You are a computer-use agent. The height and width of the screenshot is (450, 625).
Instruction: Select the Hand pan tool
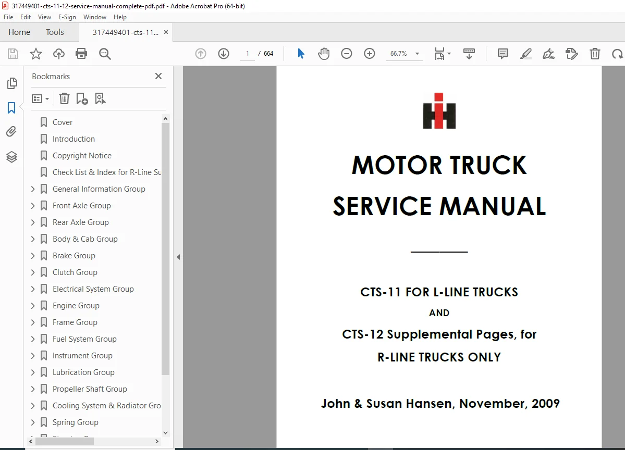324,53
